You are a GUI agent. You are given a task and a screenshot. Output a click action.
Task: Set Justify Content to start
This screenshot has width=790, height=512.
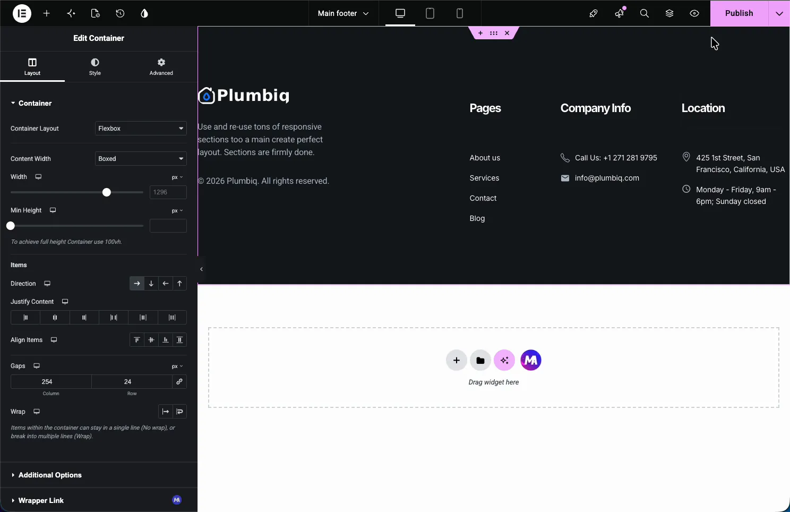25,318
